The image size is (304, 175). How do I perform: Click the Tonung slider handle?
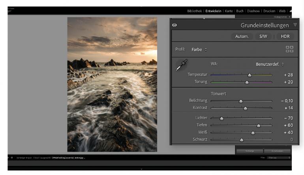tap(247, 82)
